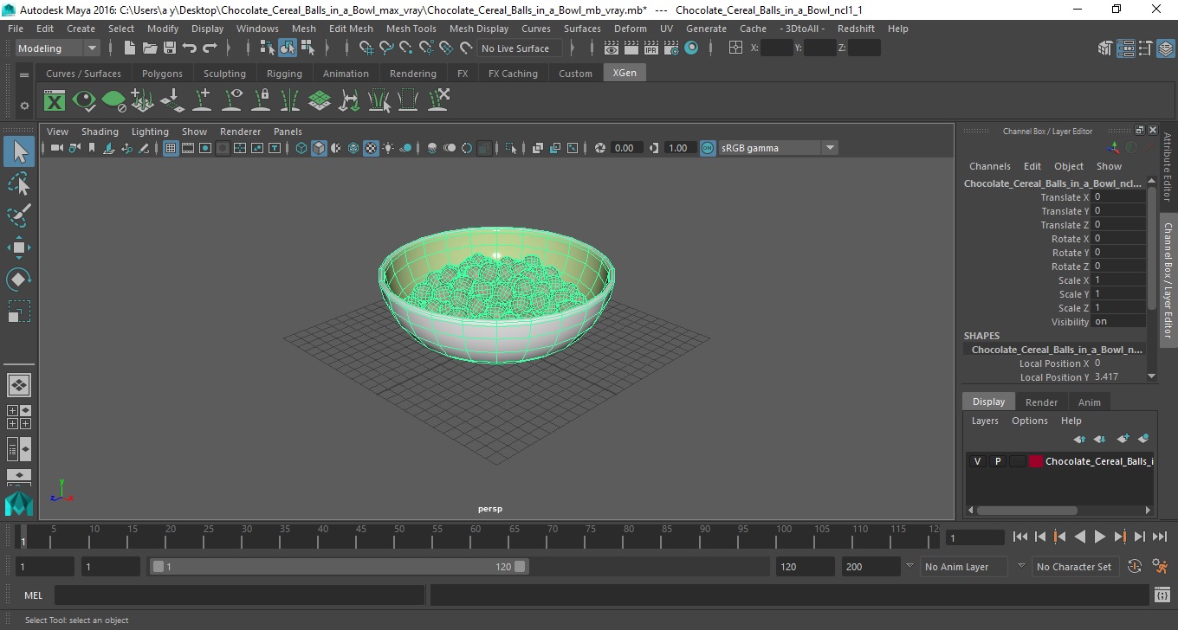This screenshot has height=630, width=1178.
Task: Click the XGen add guide icon
Action: pyautogui.click(x=202, y=101)
